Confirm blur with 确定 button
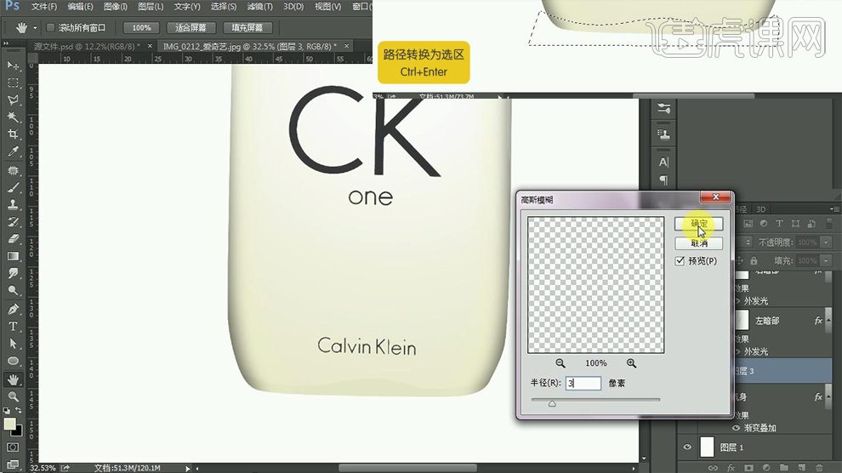The image size is (842, 473). (x=698, y=224)
